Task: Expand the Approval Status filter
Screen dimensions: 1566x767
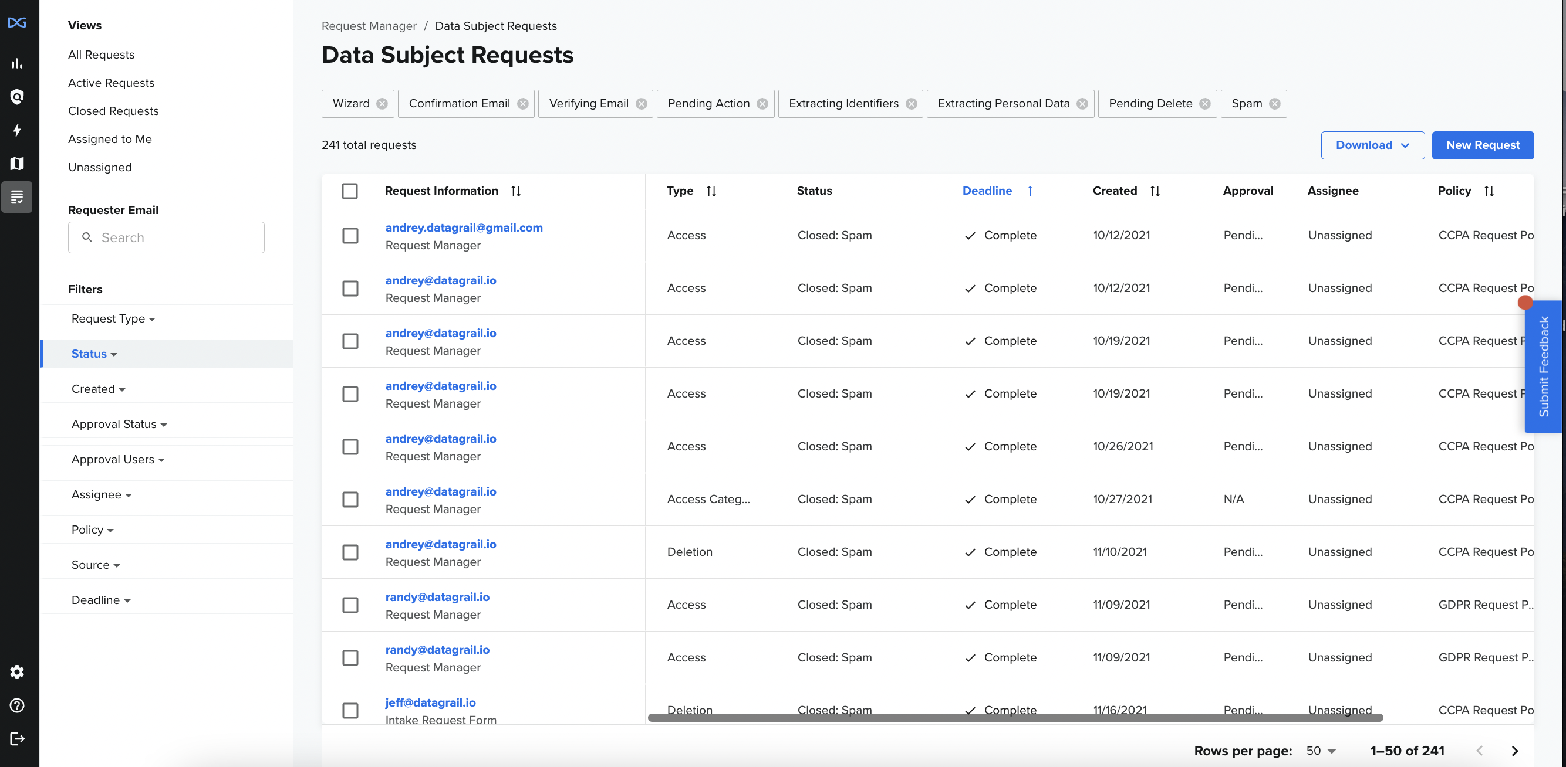Action: [119, 425]
